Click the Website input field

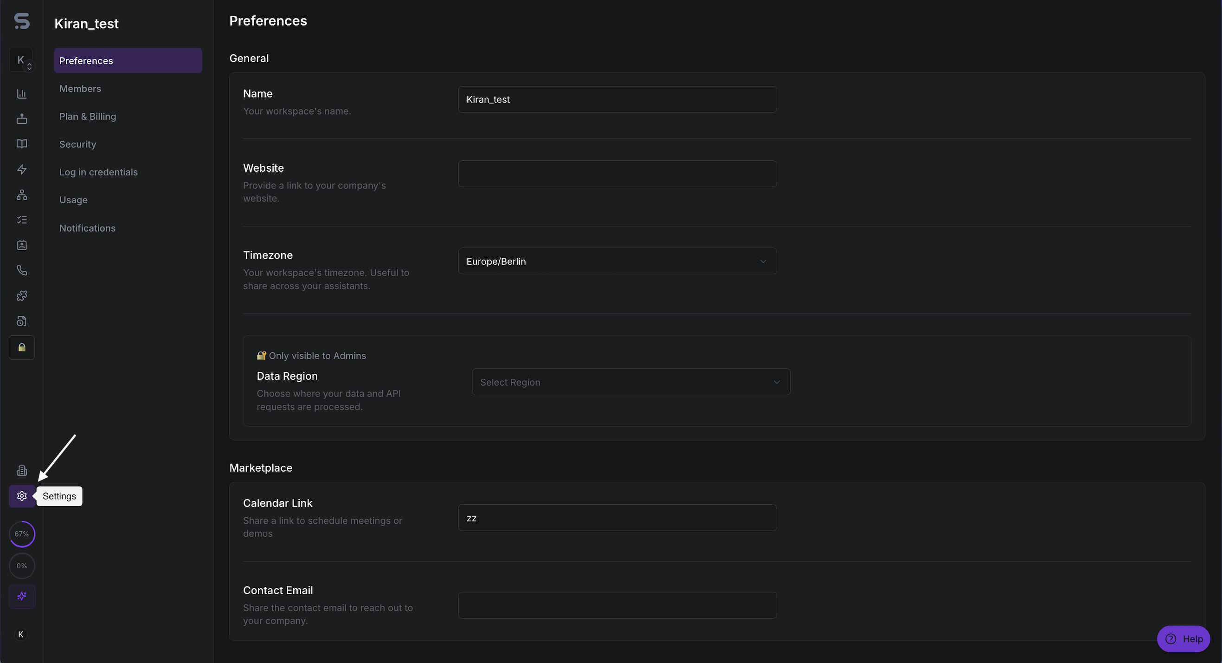tap(617, 174)
